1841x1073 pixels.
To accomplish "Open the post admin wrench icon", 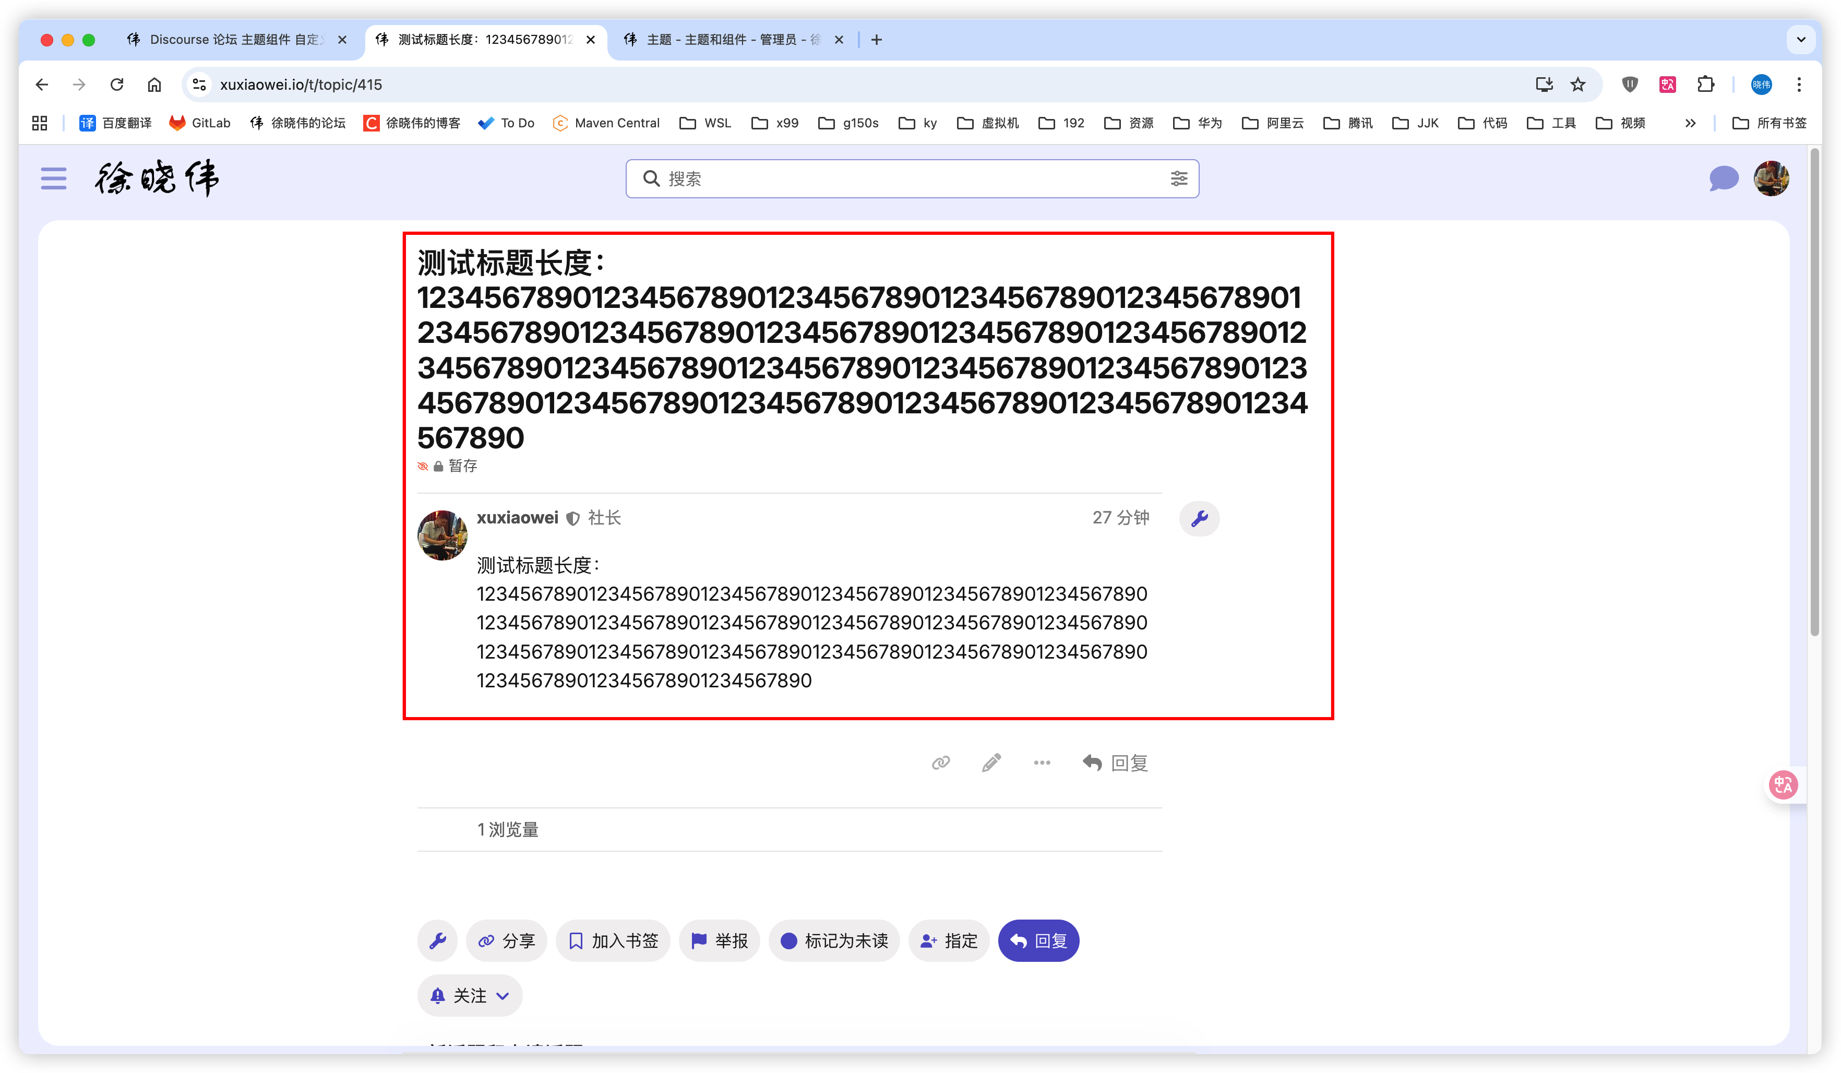I will tap(1199, 519).
